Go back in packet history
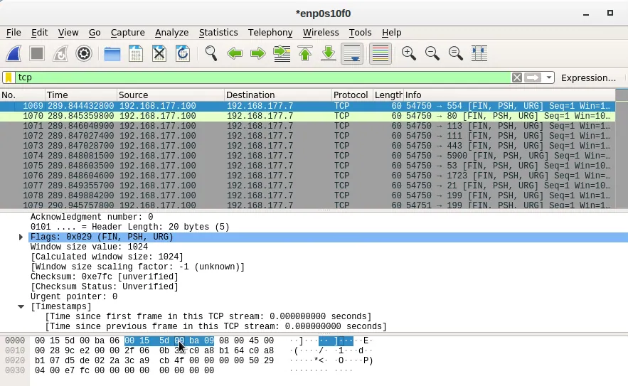The height and width of the screenshot is (386, 628). click(x=235, y=53)
